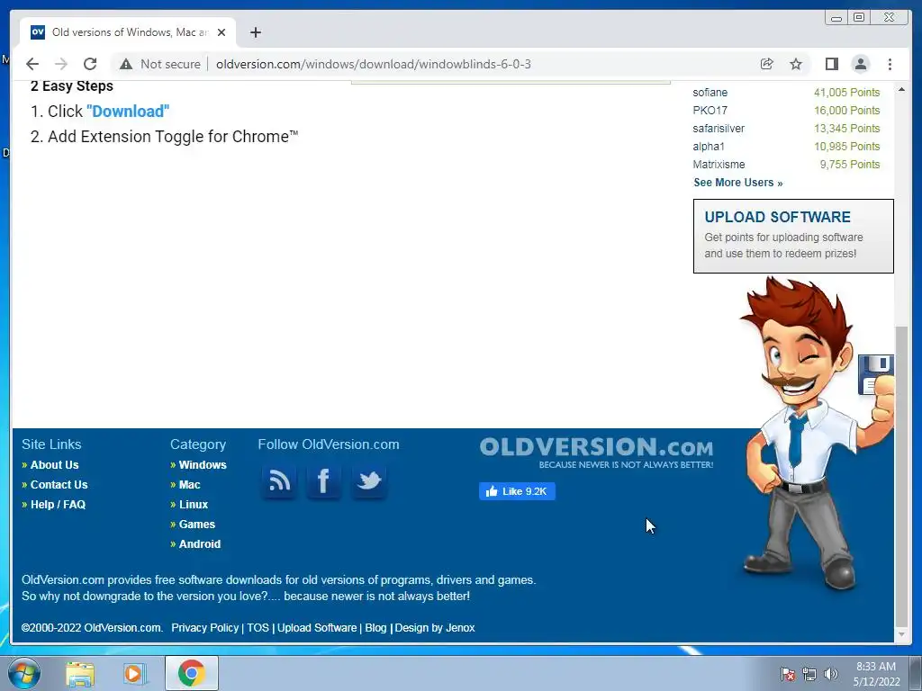Click user alpha1 in the leaderboard

[x=709, y=147]
